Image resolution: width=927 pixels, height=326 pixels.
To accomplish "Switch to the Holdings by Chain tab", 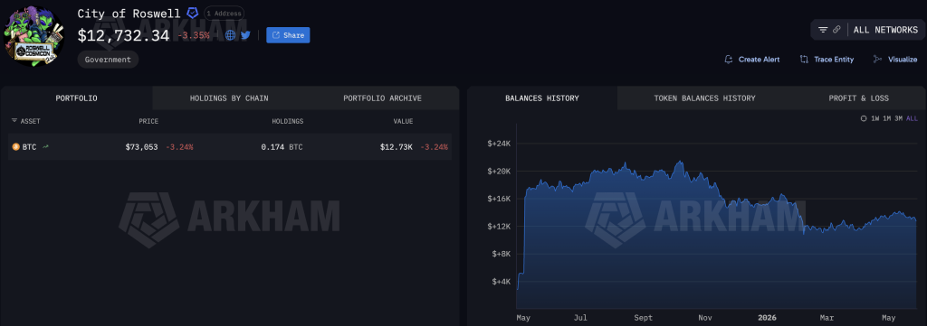I will point(229,98).
